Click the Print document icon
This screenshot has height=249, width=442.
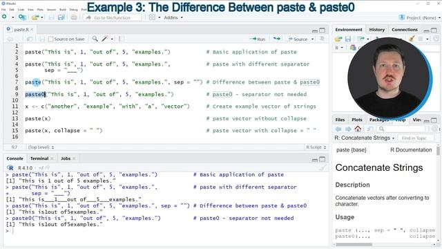(x=74, y=17)
